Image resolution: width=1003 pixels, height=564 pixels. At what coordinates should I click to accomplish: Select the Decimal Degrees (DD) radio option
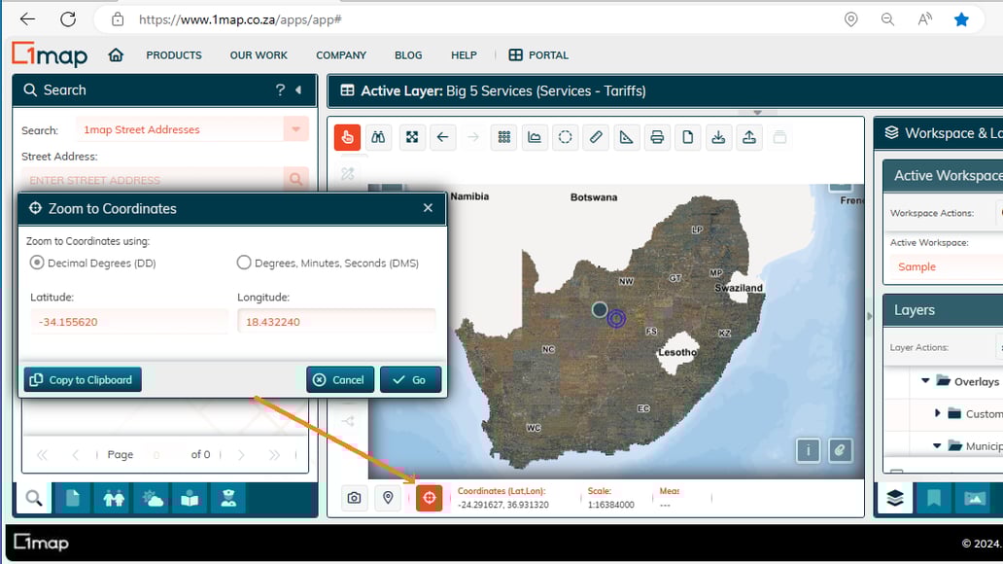coord(38,263)
